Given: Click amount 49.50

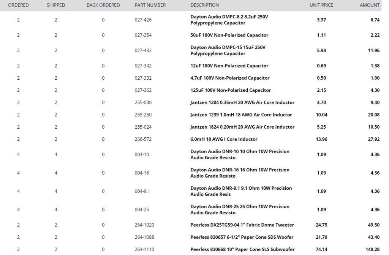Looking at the screenshot, I should [374, 225].
